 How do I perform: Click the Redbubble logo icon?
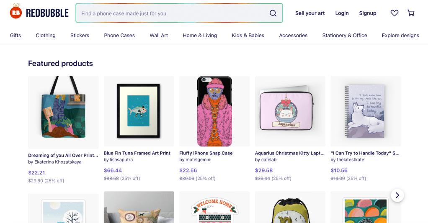point(15,13)
